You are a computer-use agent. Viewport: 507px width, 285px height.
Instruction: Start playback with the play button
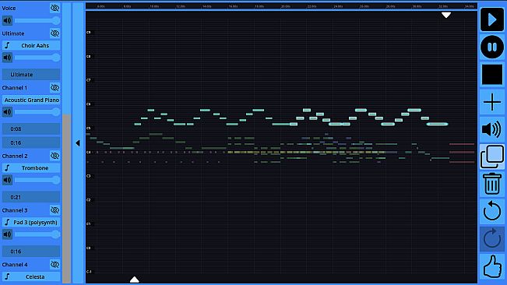tap(491, 20)
